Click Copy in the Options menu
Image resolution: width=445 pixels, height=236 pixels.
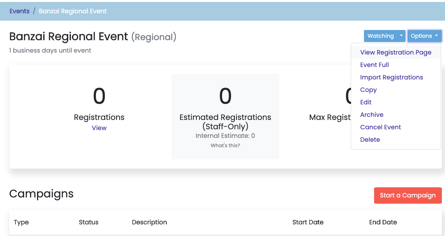[368, 90]
